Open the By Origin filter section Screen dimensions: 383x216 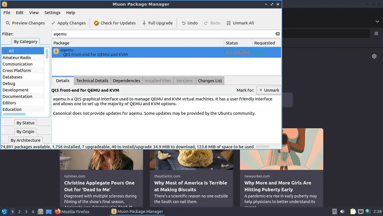[x=25, y=132]
